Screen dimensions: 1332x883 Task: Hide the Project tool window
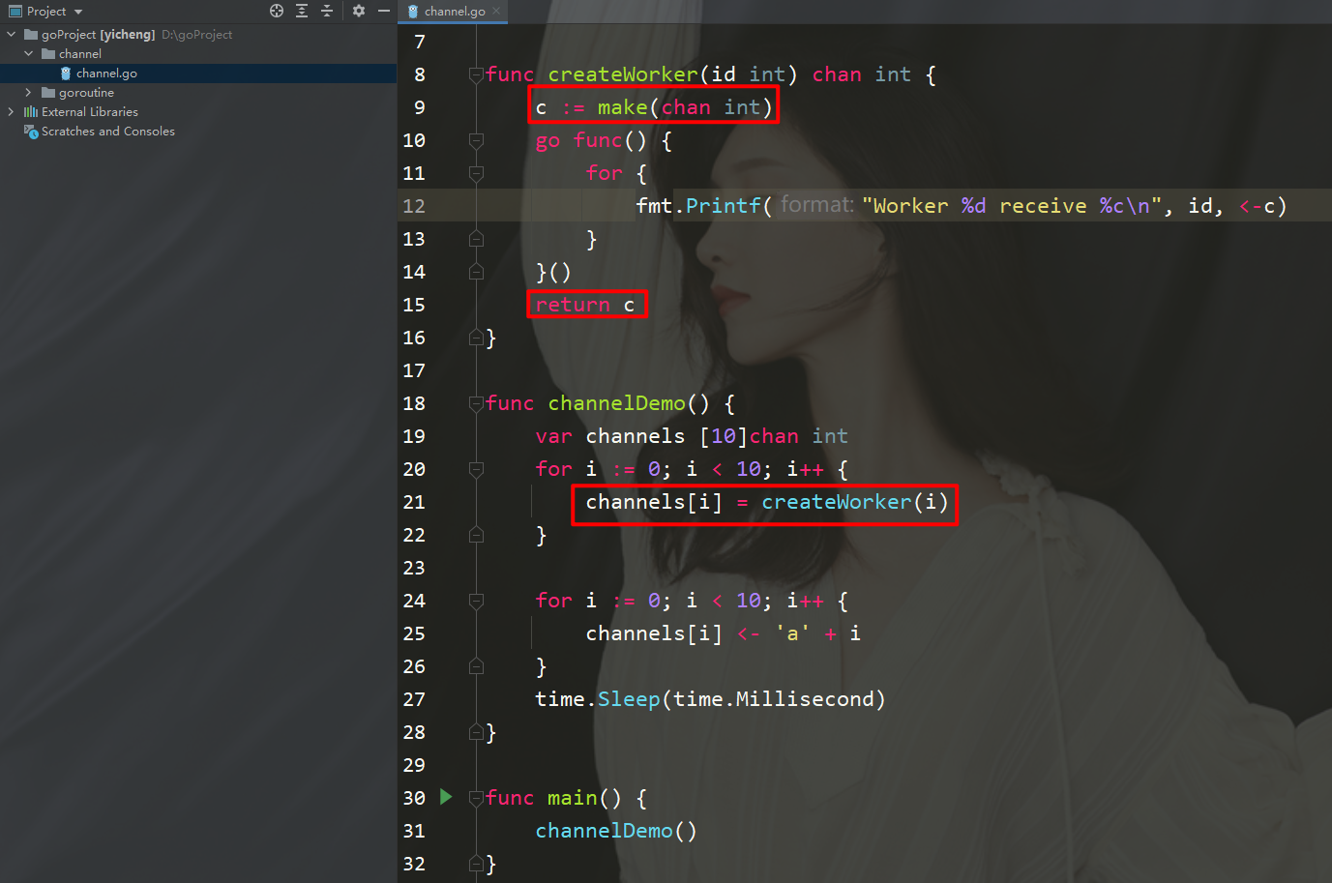tap(384, 11)
